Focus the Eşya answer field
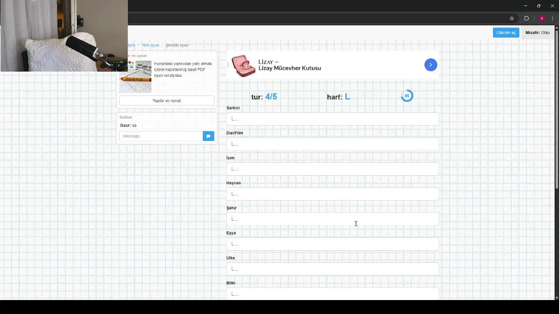 click(x=332, y=244)
